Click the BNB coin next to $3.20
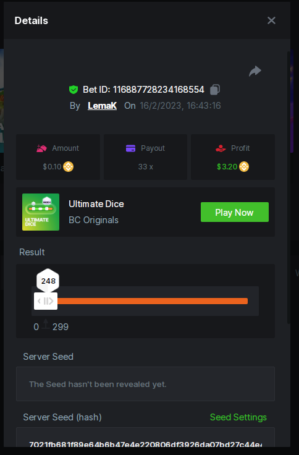The width and height of the screenshot is (299, 455). click(x=244, y=166)
